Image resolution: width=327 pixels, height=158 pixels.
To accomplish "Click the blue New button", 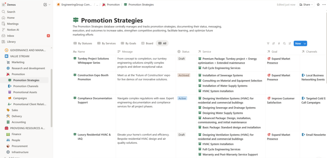I will point(298,44).
